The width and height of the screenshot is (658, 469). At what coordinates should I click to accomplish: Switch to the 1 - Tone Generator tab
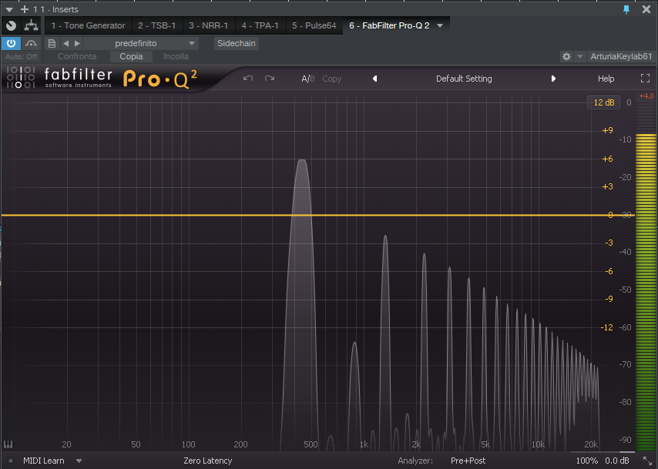[x=88, y=25]
